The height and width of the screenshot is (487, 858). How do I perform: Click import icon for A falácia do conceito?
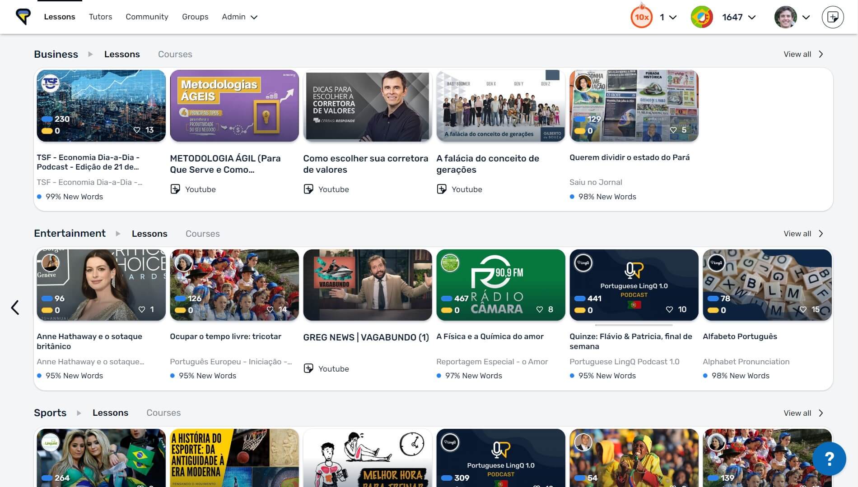(442, 189)
